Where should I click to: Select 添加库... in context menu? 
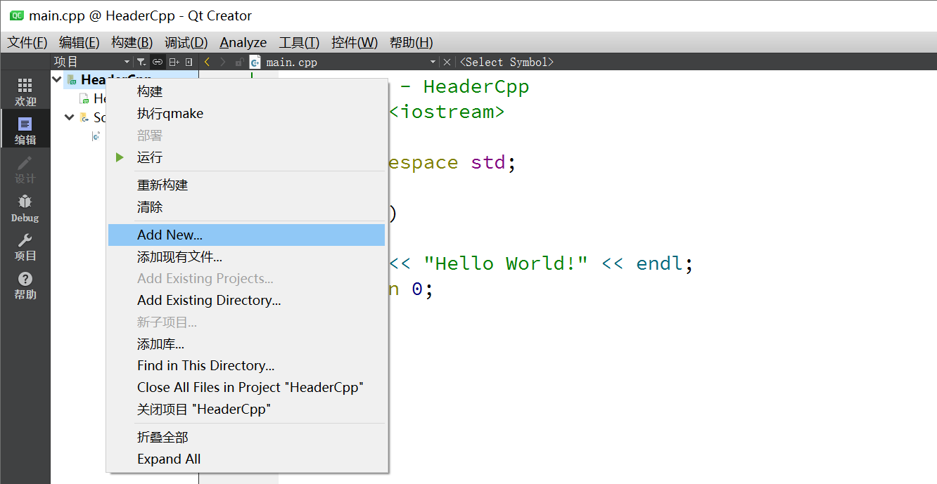(x=246, y=344)
